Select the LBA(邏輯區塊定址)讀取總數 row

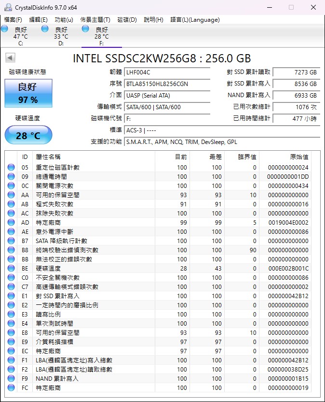[158, 370]
